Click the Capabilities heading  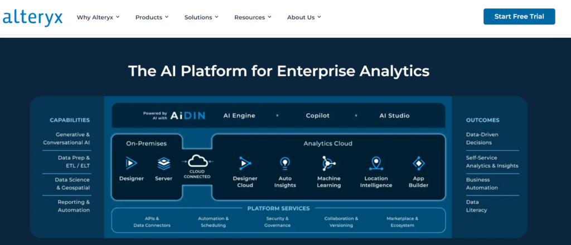70,120
